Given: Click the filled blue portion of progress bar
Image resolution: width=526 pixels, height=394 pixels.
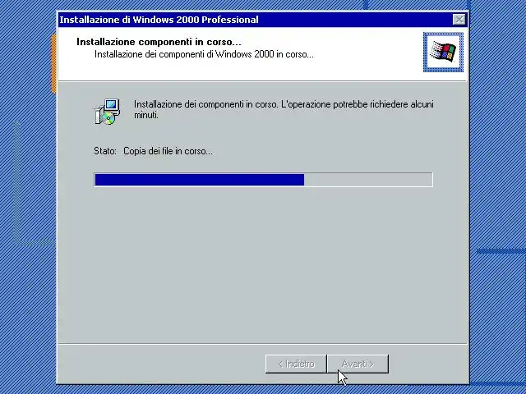Looking at the screenshot, I should (199, 180).
